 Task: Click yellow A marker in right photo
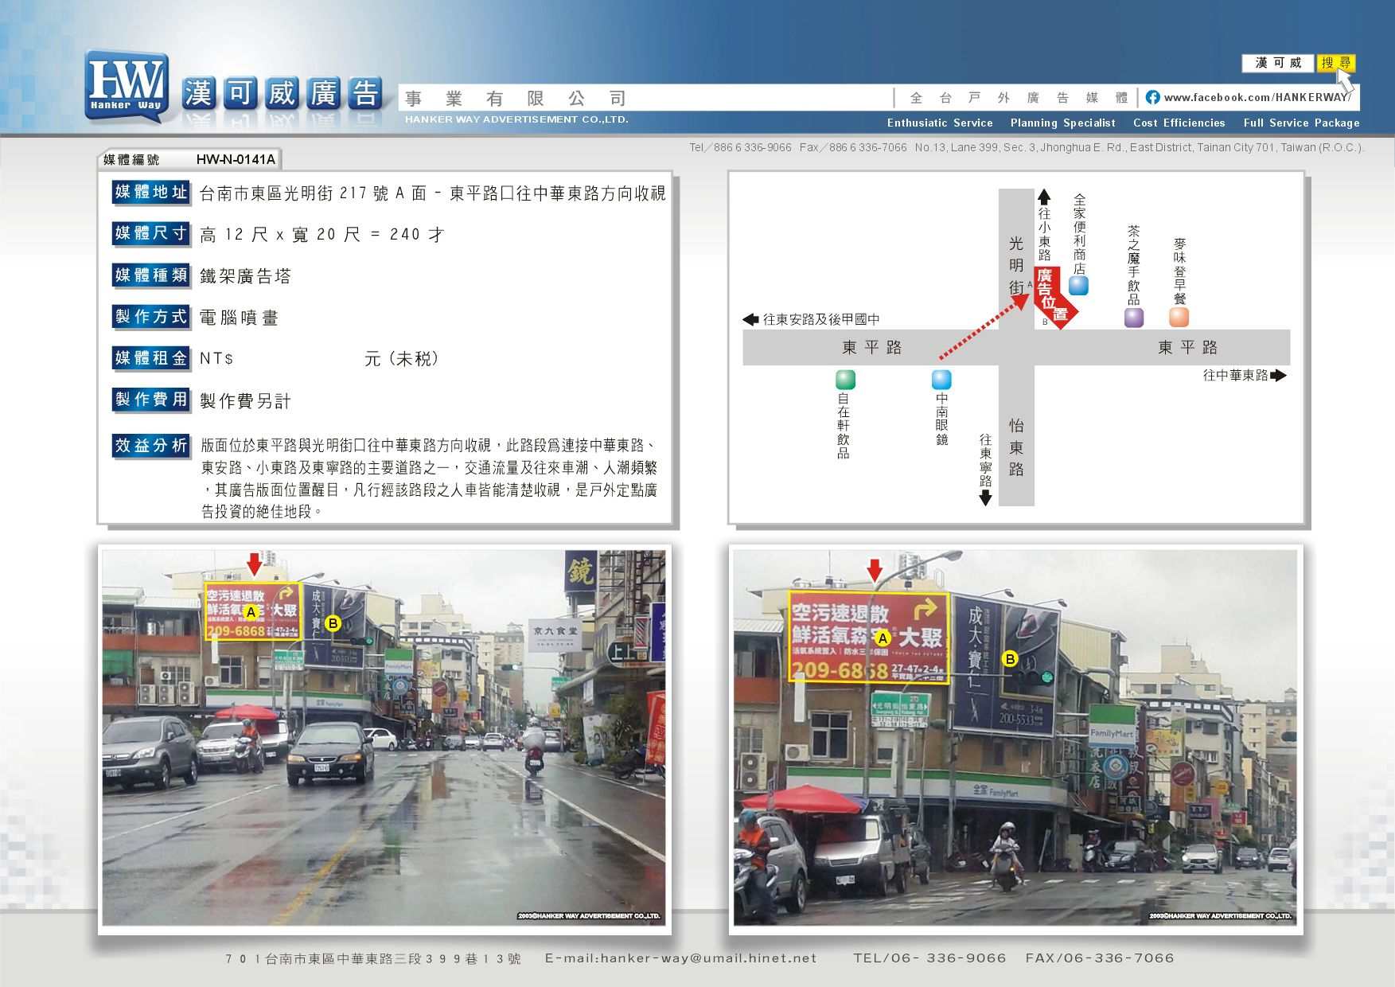click(882, 638)
